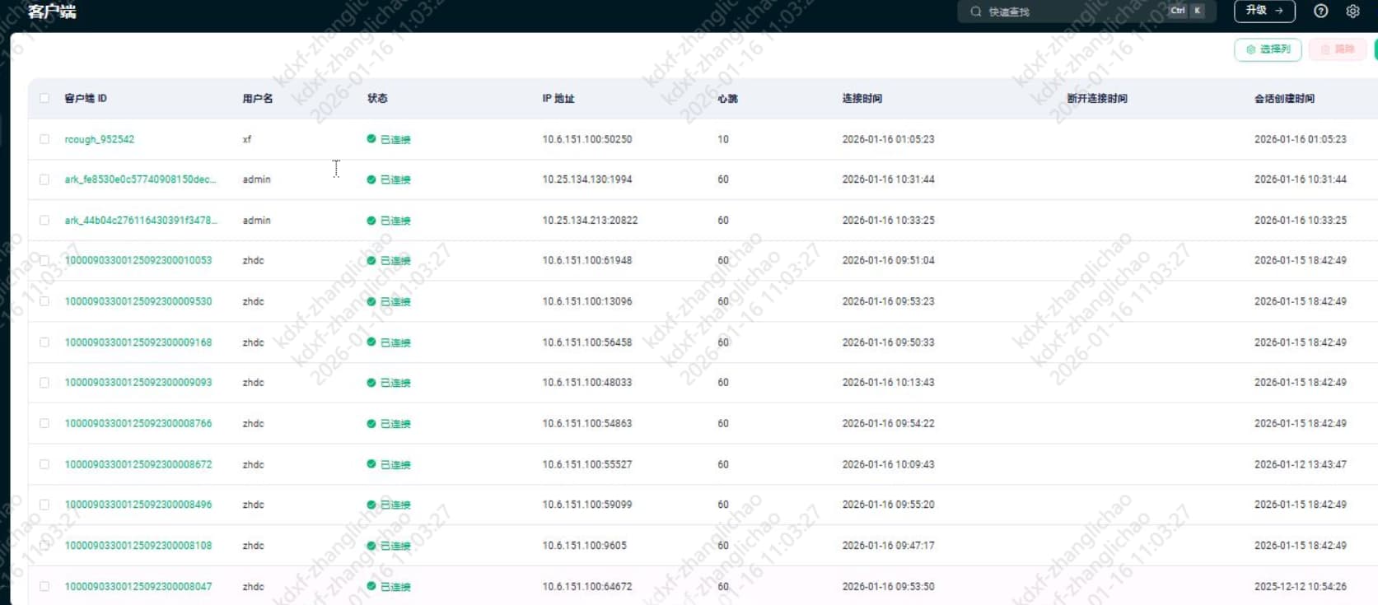Tick the checkbox for client ark_fe8530e0c57740908150dec
This screenshot has height=605, width=1378.
pos(44,179)
